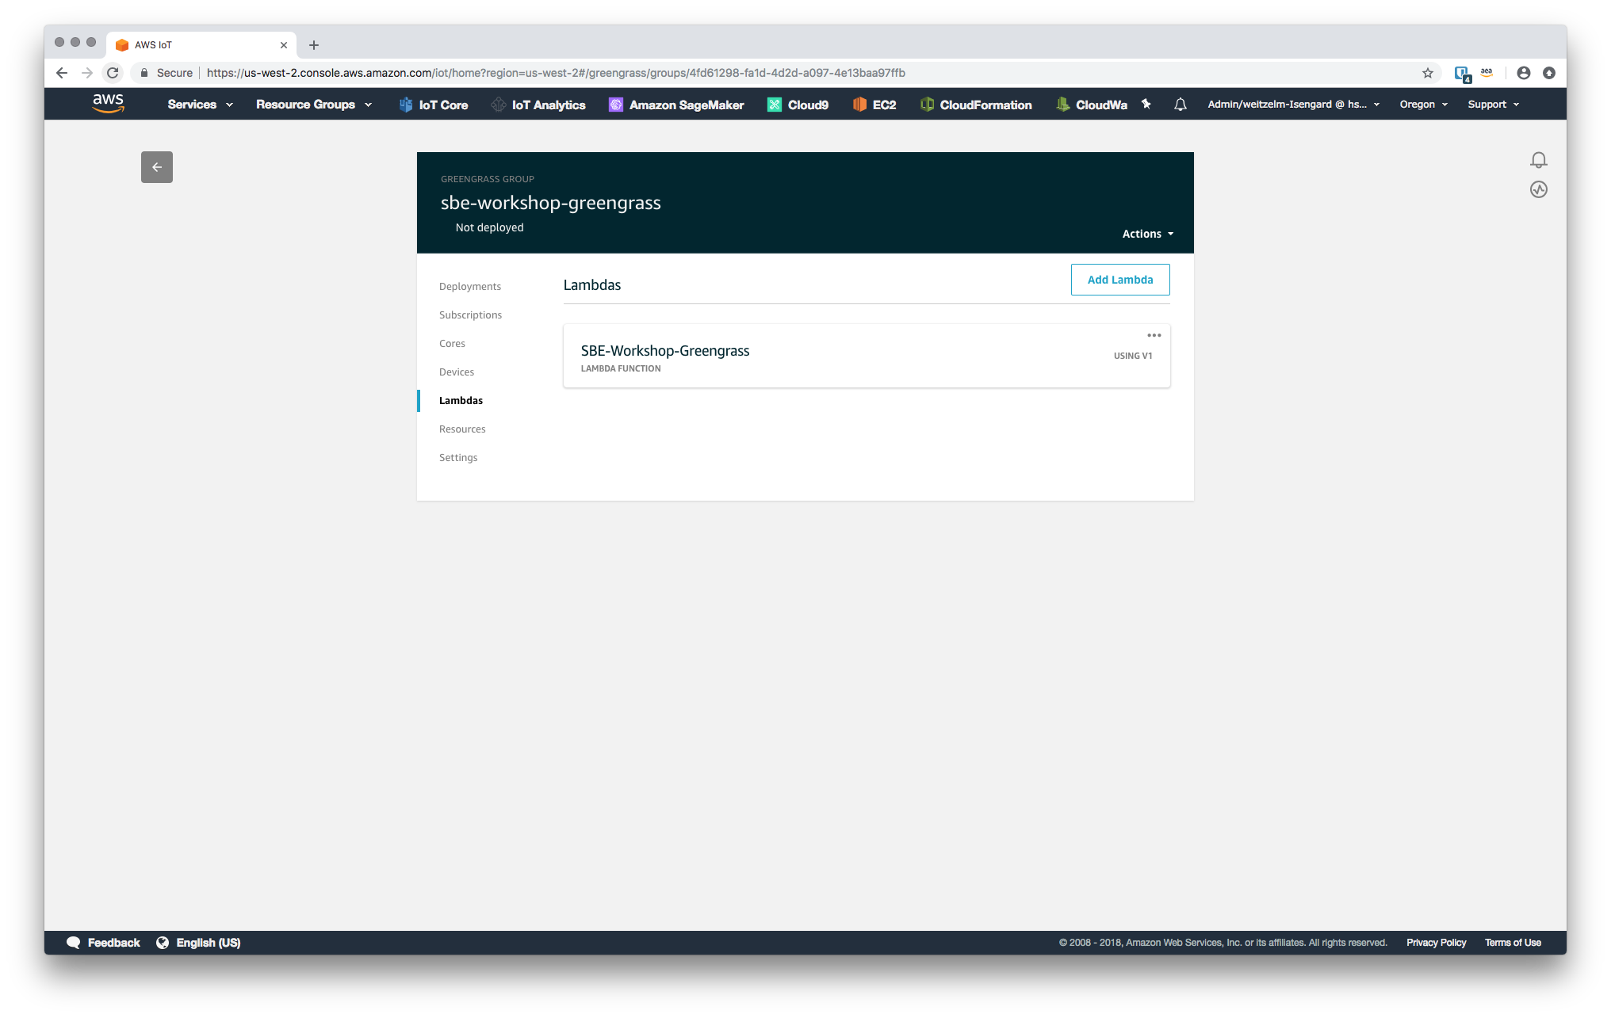Close the AWS IoT browser tab
This screenshot has width=1611, height=1018.
click(x=284, y=45)
